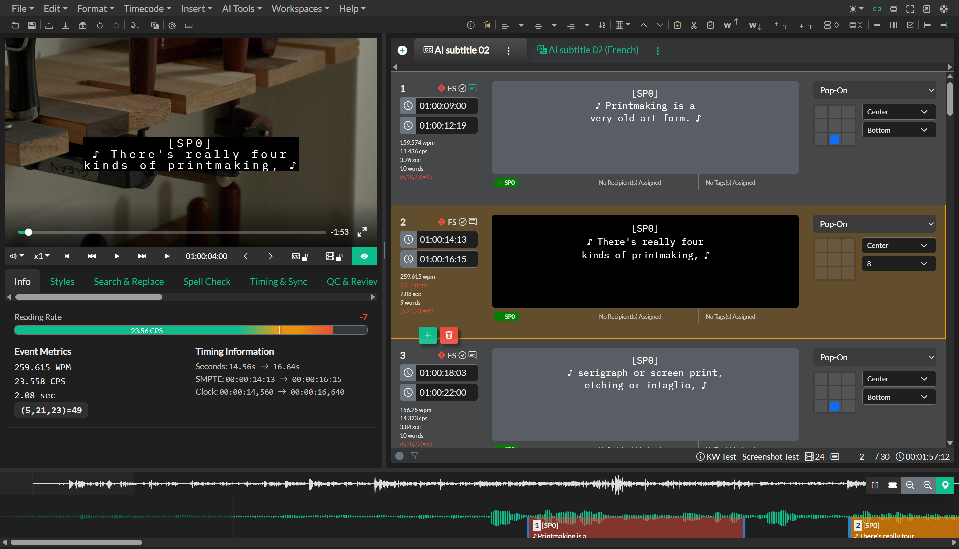Open the x1 playback speed dropdown
Image resolution: width=959 pixels, height=549 pixels.
42,256
